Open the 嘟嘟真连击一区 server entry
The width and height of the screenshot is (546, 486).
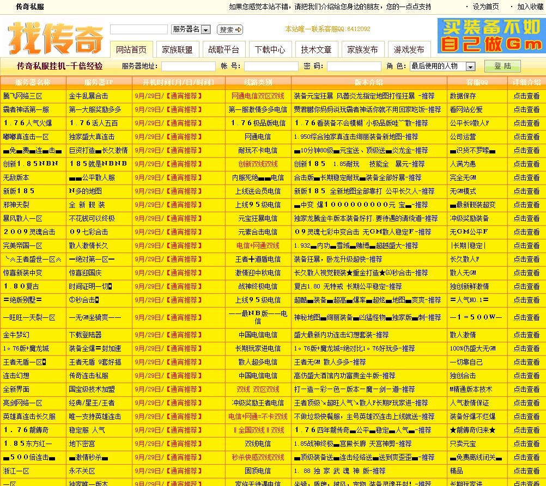(x=26, y=137)
